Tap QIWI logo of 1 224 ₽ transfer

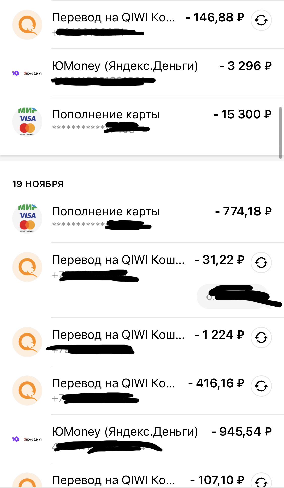(27, 342)
